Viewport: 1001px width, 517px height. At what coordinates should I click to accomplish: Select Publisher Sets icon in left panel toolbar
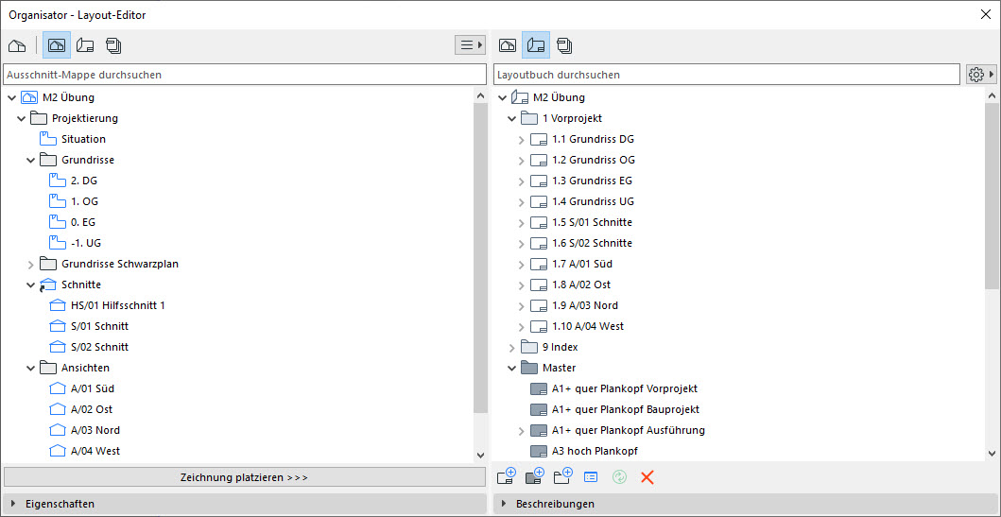coord(113,44)
